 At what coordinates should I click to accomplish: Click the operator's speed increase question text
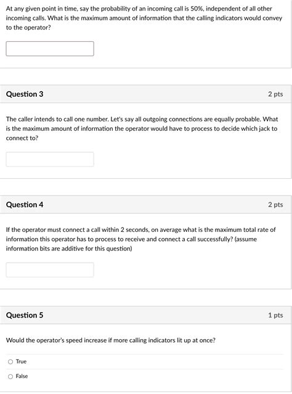tap(111, 340)
